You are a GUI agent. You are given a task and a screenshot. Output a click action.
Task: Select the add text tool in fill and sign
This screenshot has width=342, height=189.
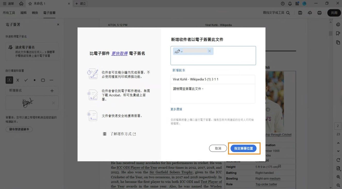(x=9, y=80)
